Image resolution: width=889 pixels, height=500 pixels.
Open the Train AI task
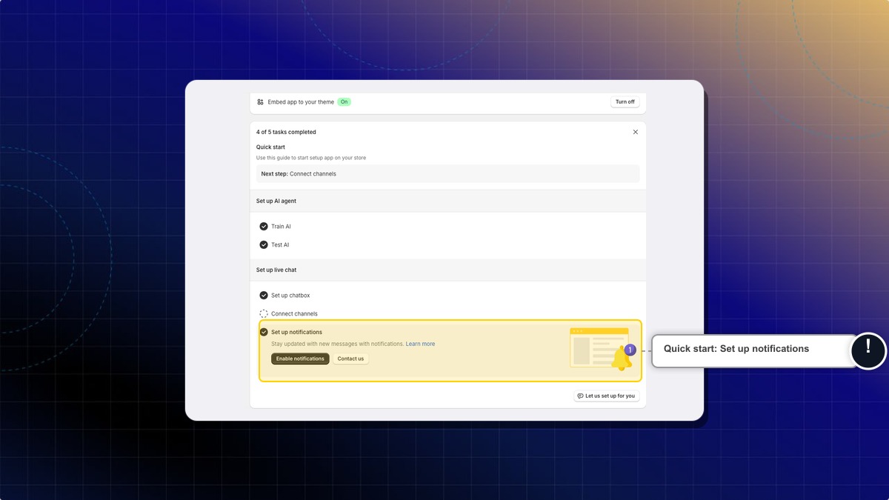point(281,227)
